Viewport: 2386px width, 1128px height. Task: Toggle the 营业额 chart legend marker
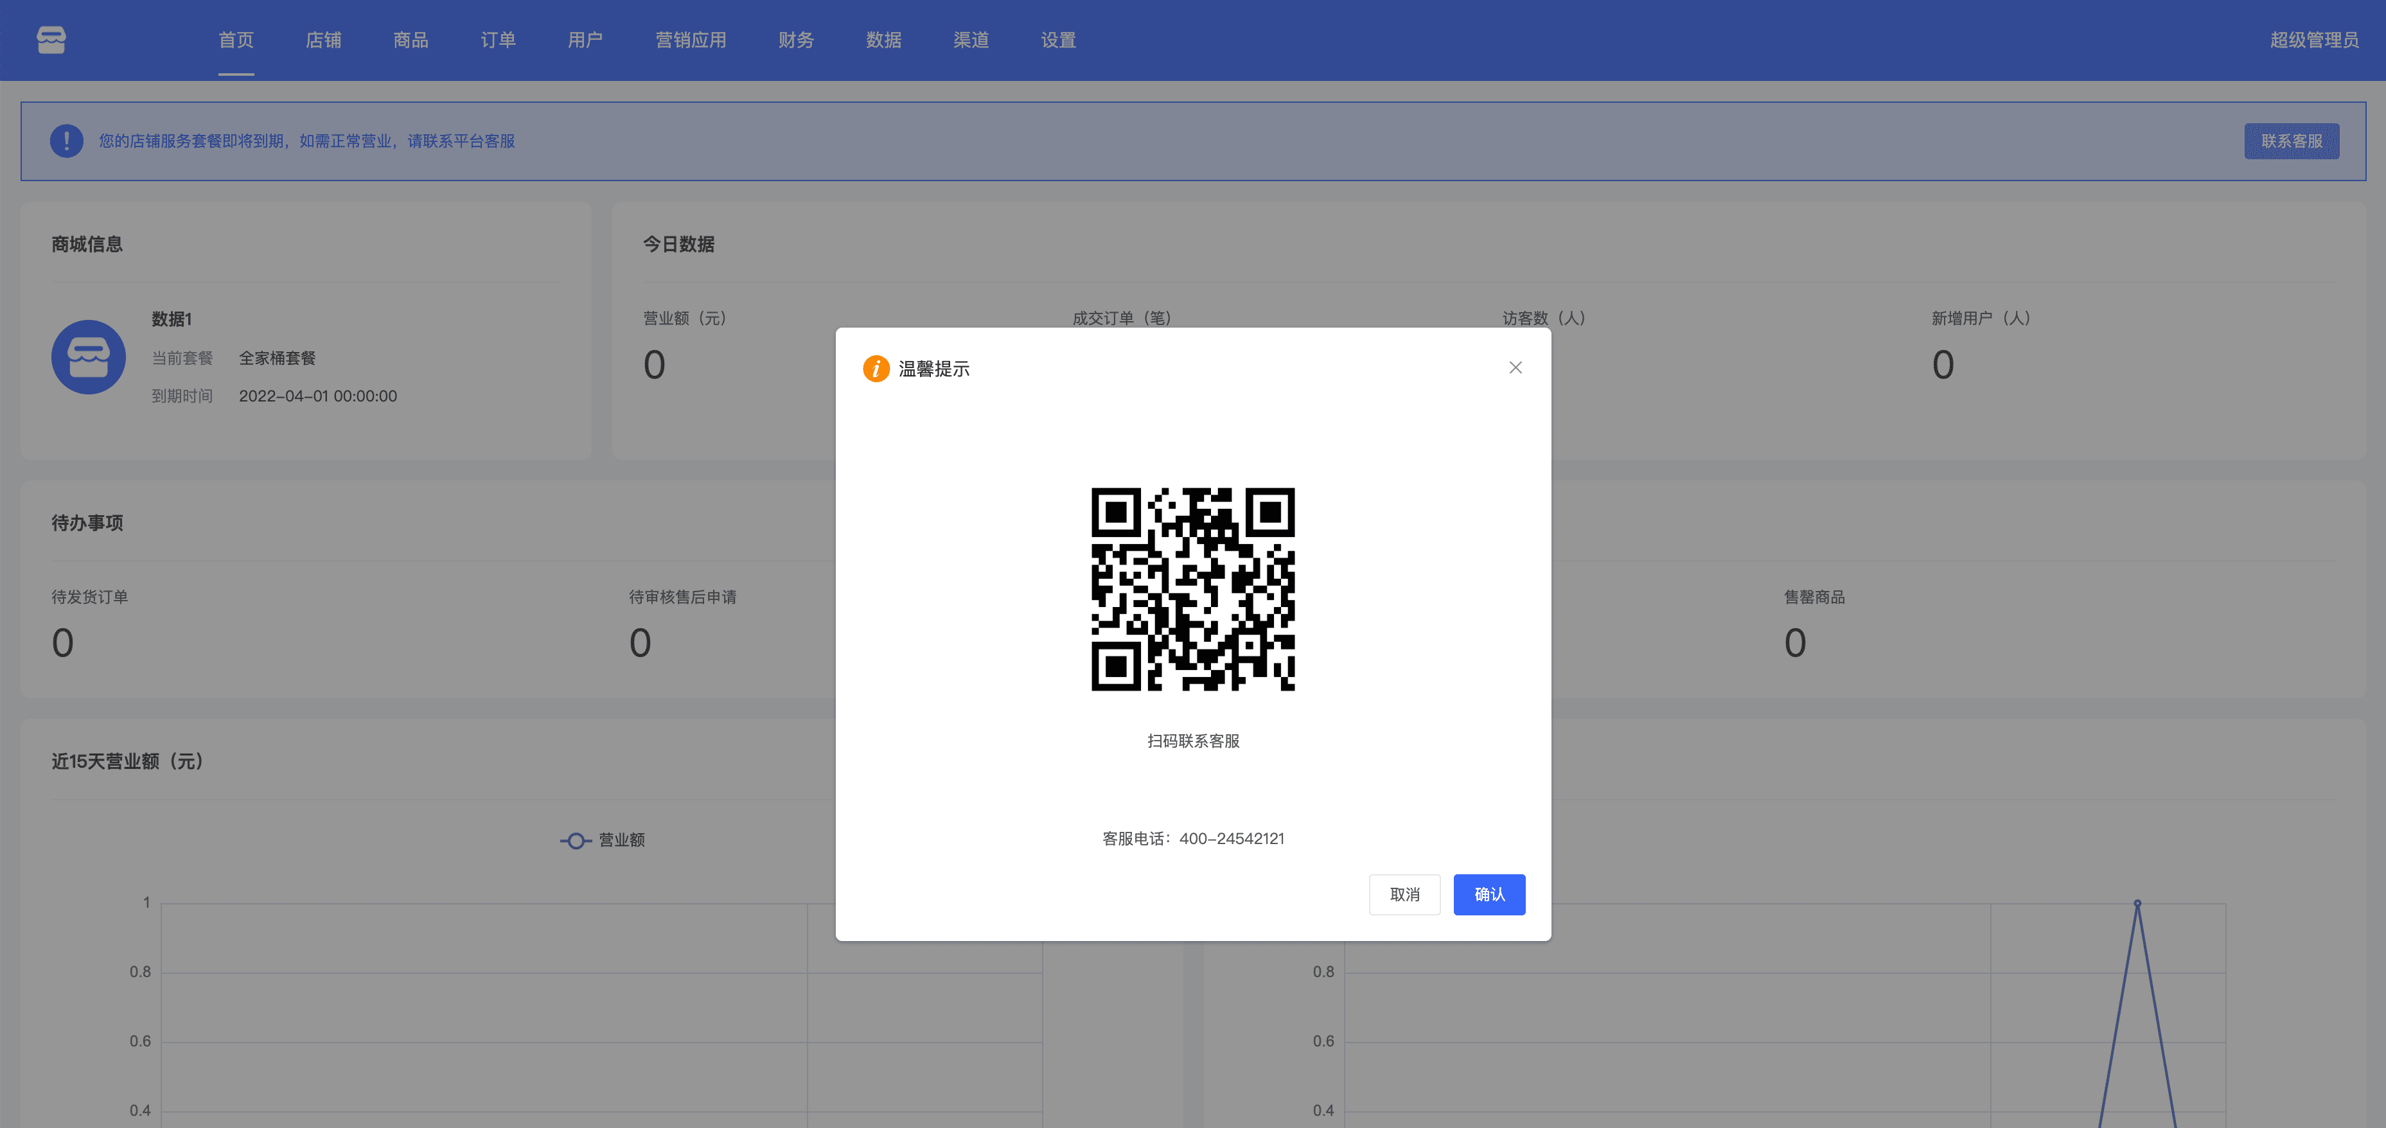click(576, 840)
